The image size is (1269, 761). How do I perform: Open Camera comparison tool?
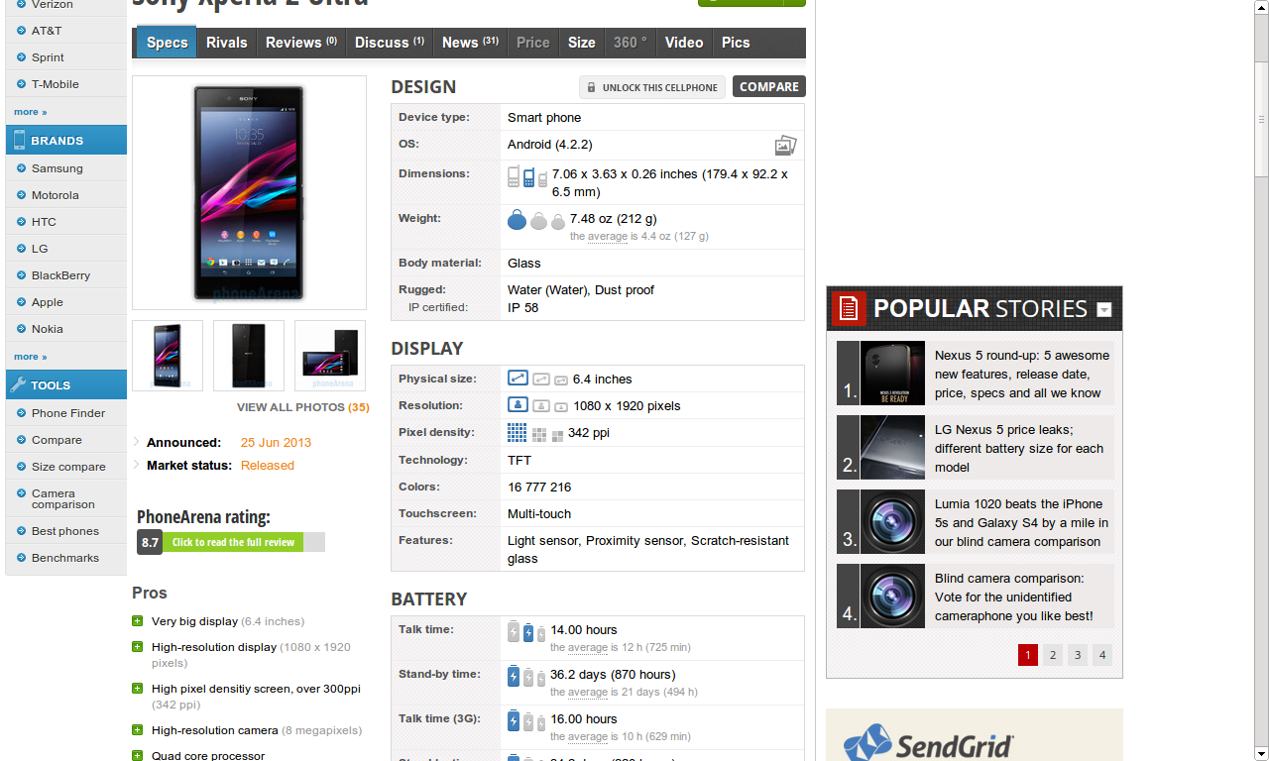tap(62, 498)
